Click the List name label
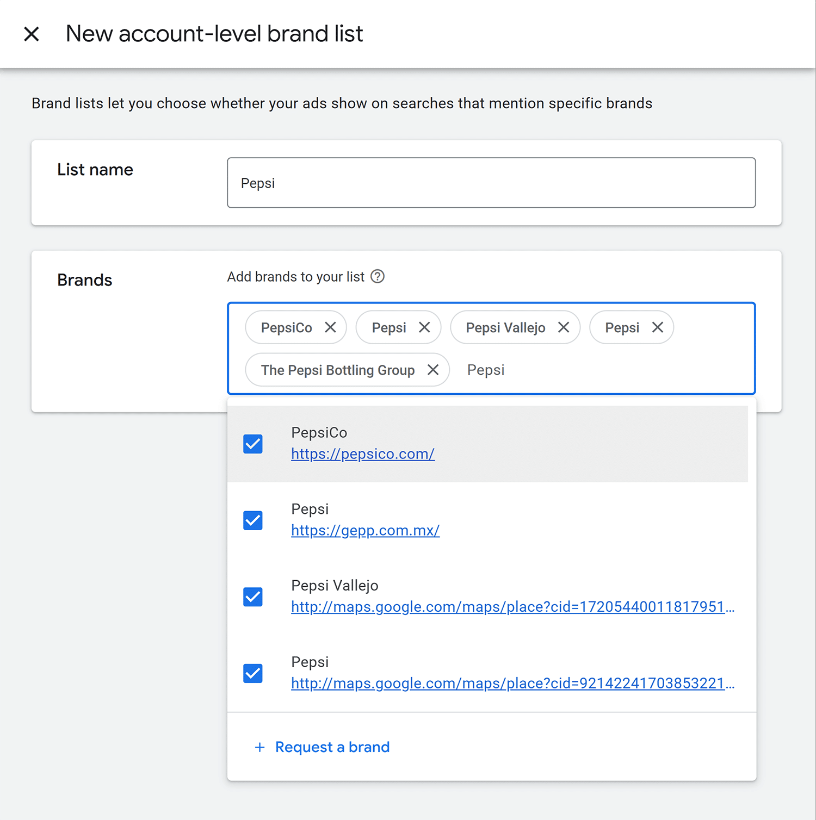Viewport: 816px width, 820px height. coord(95,170)
